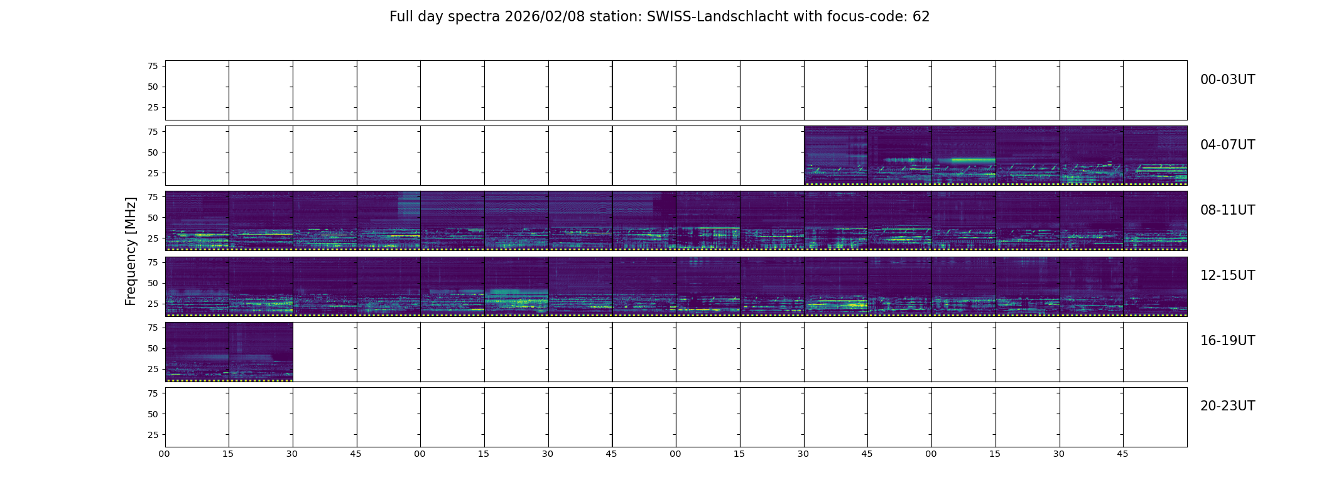Click the Frequency [MHz] axis label
This screenshot has height=502, width=1319.
pyautogui.click(x=131, y=252)
